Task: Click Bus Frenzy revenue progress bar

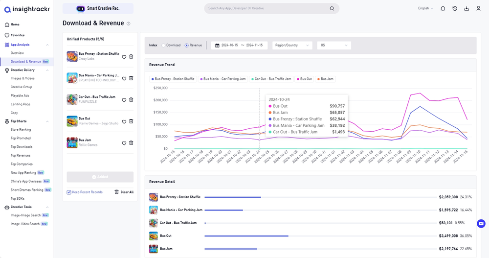Action: coord(320,197)
